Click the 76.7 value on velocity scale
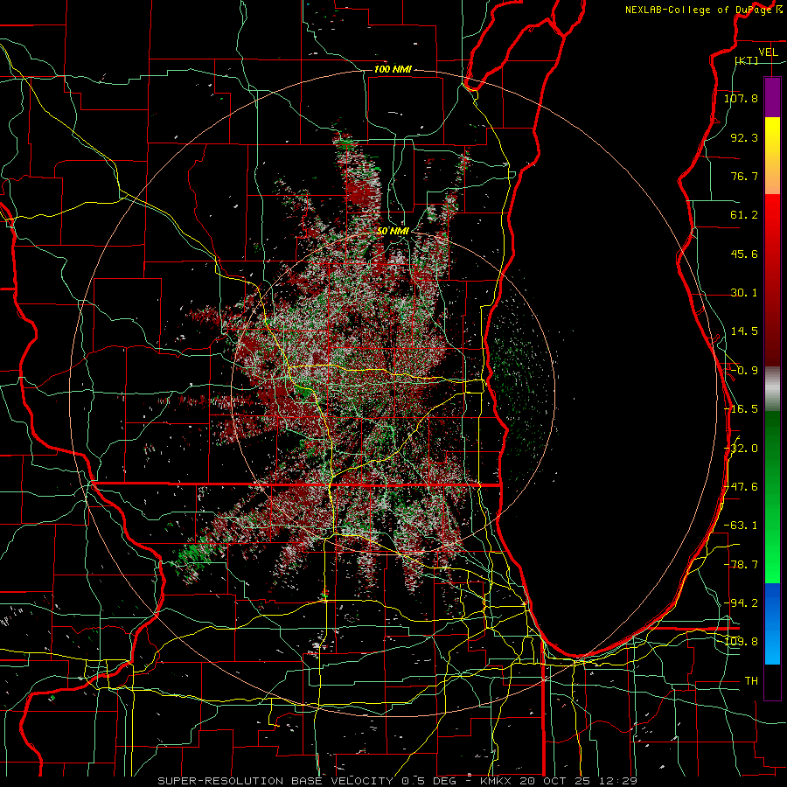The width and height of the screenshot is (787, 787). [744, 176]
